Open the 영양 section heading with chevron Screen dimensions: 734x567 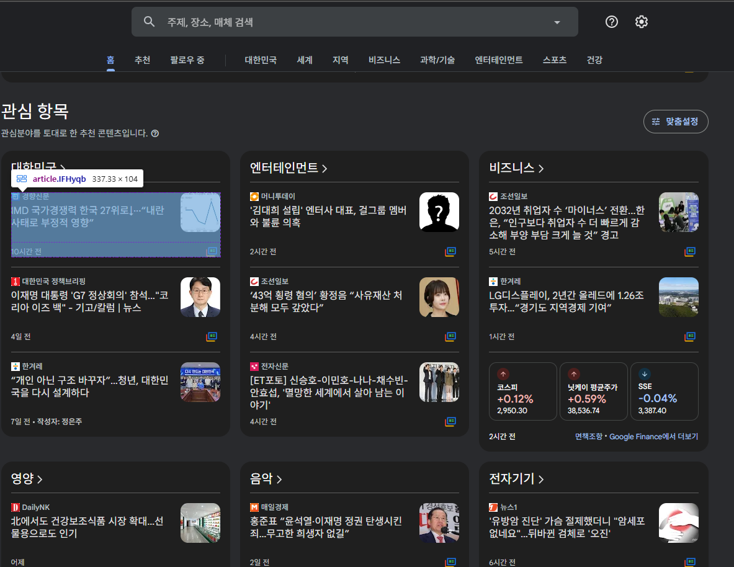click(x=27, y=478)
